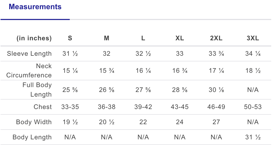Image resolution: width=272 pixels, height=145 pixels.
Task: Click the Full Body Length row label
Action: [x=37, y=90]
